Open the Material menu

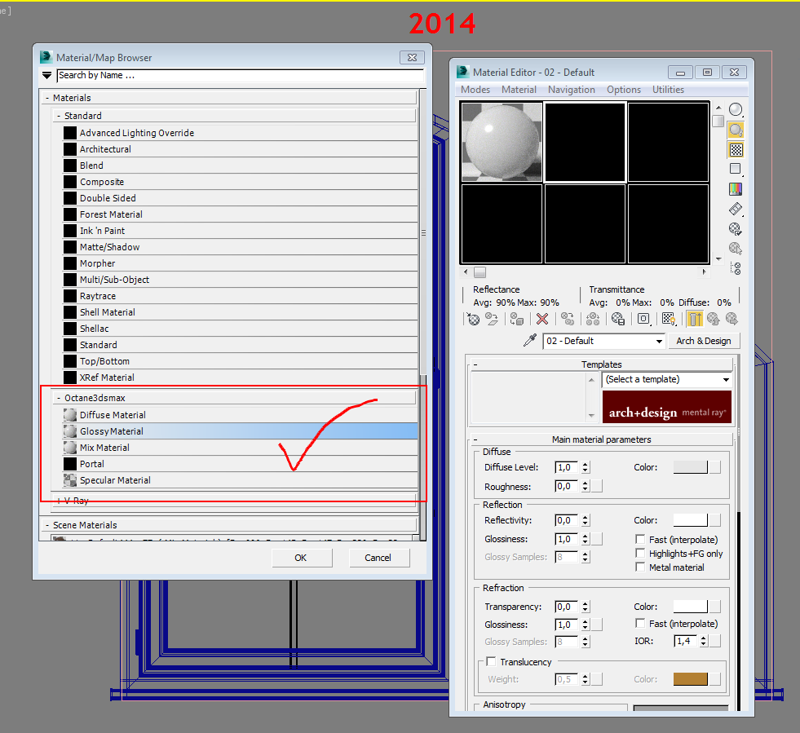(x=519, y=90)
